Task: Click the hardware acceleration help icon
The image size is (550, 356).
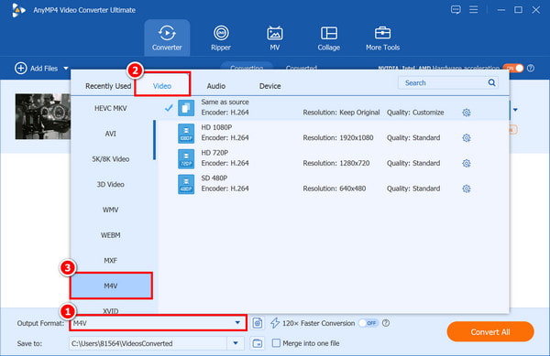Action: click(x=531, y=69)
